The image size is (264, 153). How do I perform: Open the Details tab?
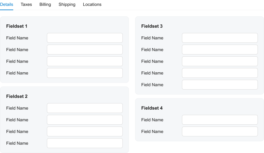coord(6,5)
